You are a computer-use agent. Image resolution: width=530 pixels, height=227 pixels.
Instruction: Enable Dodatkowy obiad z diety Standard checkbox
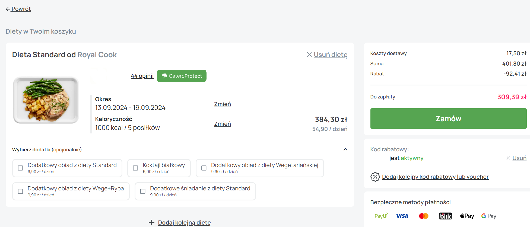(20, 168)
